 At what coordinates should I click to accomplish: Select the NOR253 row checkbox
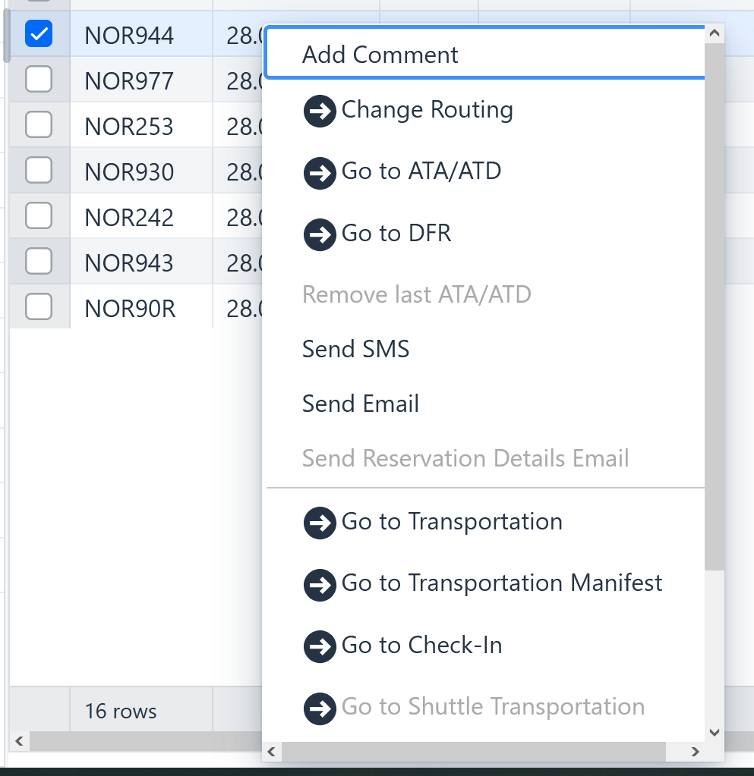click(x=39, y=124)
